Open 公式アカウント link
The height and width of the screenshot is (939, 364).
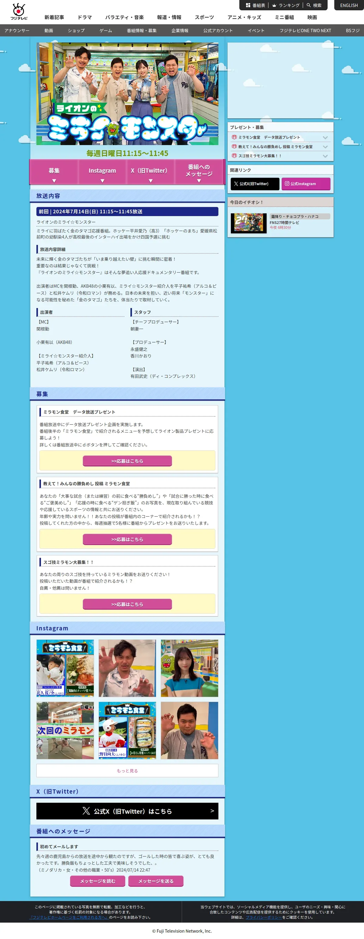[218, 31]
